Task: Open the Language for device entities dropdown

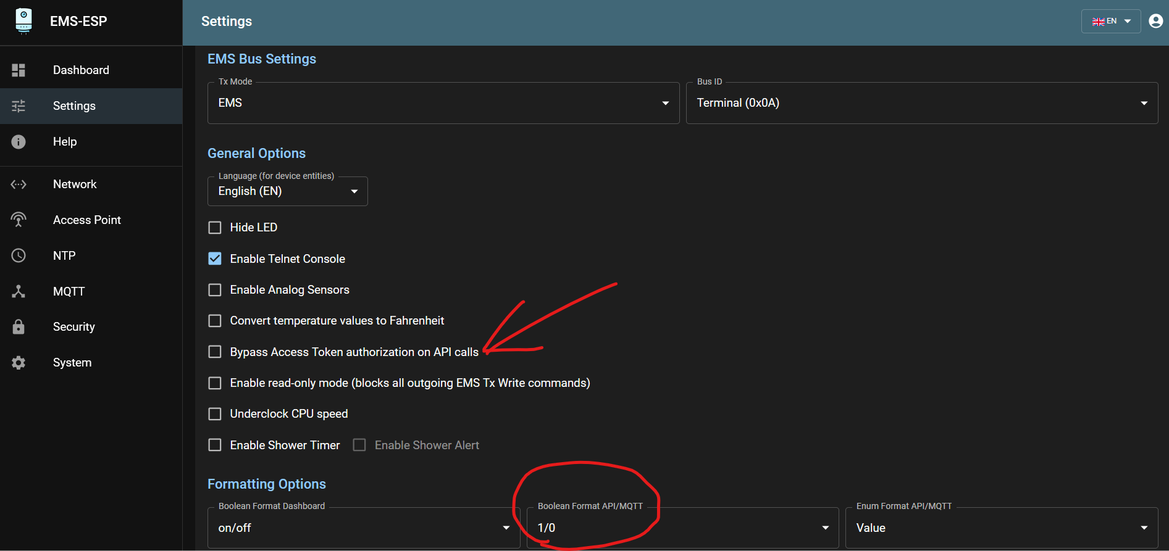Action: click(288, 191)
